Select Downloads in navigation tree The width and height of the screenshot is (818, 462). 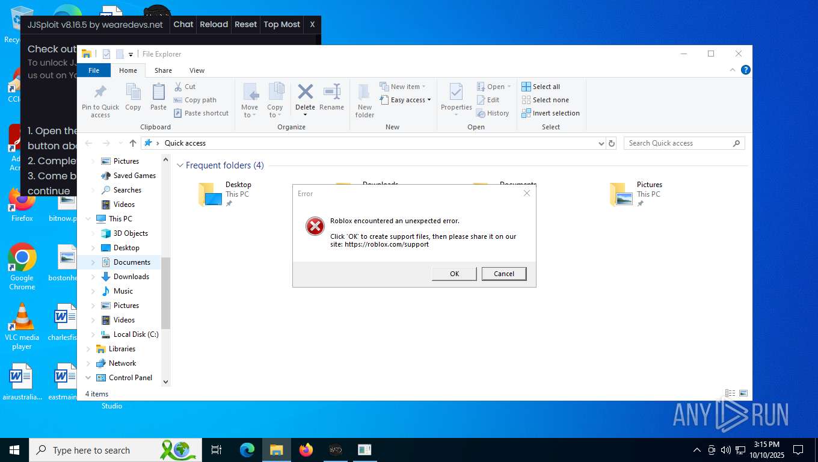tap(131, 277)
